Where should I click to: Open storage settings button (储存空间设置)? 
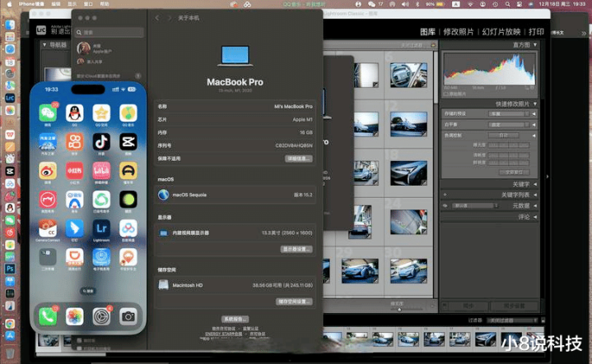(294, 302)
